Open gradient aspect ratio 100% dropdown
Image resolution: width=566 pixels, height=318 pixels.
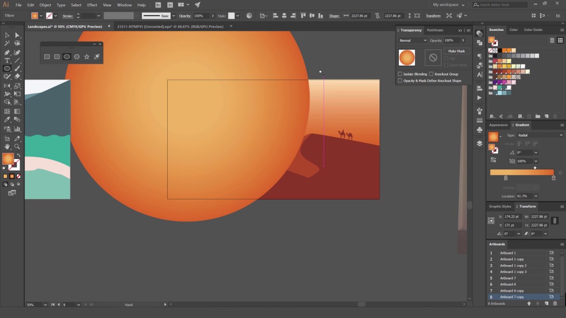(535, 161)
